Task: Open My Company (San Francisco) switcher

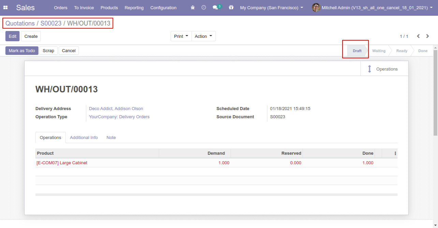Action: (x=271, y=7)
